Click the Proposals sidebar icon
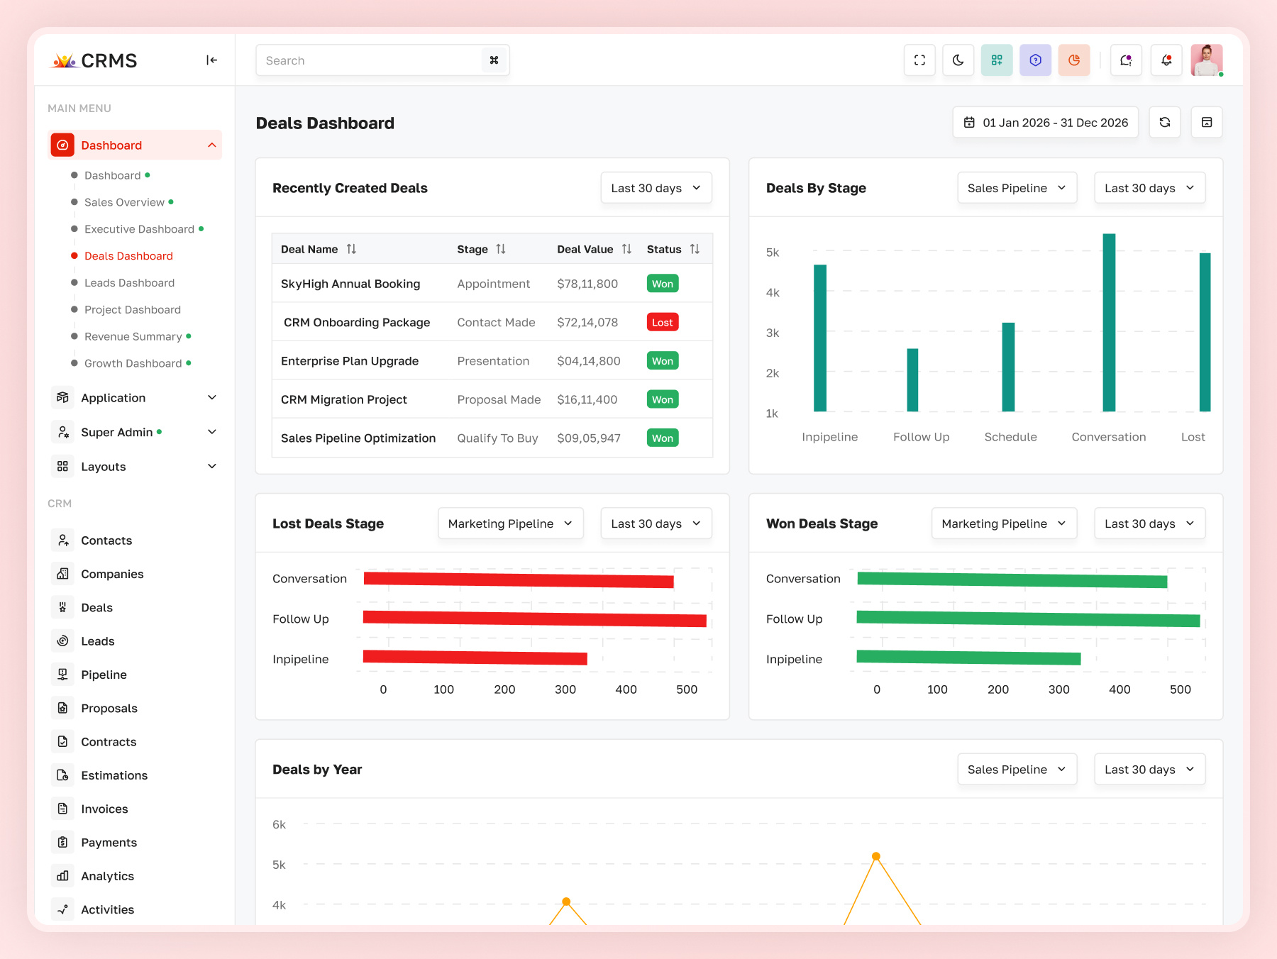Viewport: 1277px width, 959px height. [x=62, y=708]
